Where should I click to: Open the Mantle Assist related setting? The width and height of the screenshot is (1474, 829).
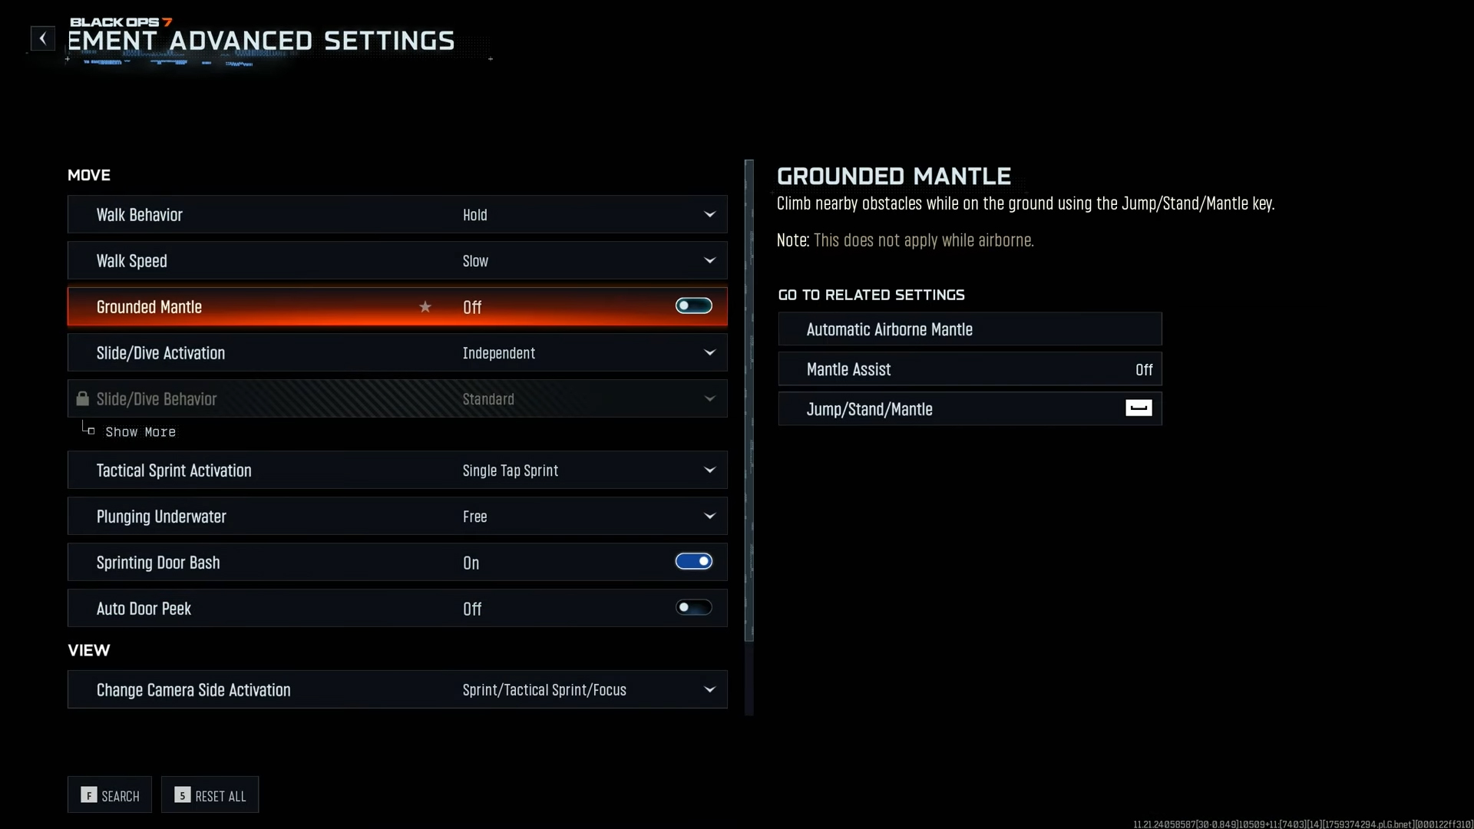point(969,369)
